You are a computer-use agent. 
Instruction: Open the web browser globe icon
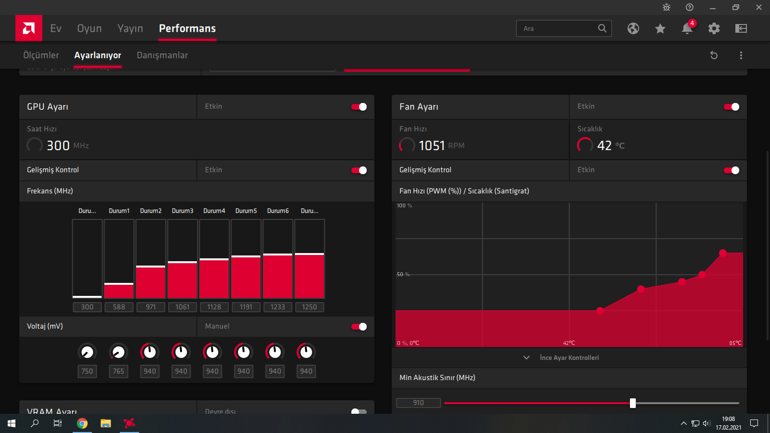click(x=633, y=28)
